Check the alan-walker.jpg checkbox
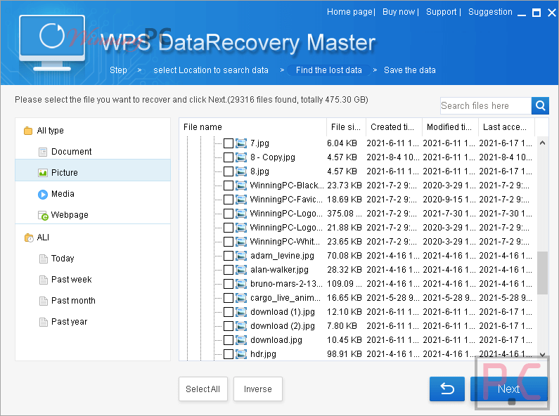 click(229, 270)
